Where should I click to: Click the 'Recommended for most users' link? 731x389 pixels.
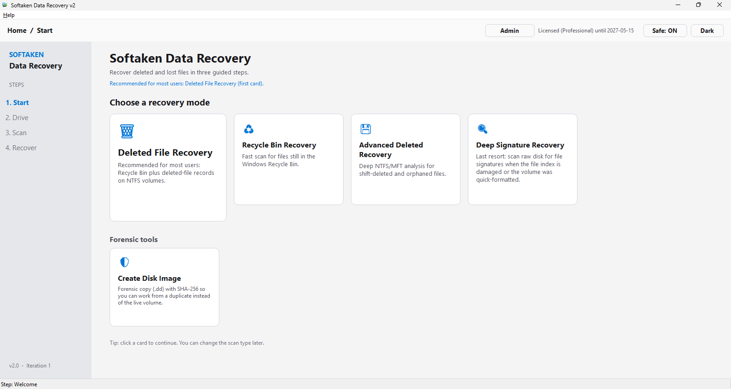coord(186,84)
